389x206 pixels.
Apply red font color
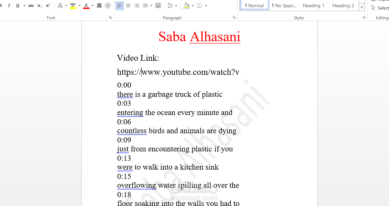(x=86, y=5)
